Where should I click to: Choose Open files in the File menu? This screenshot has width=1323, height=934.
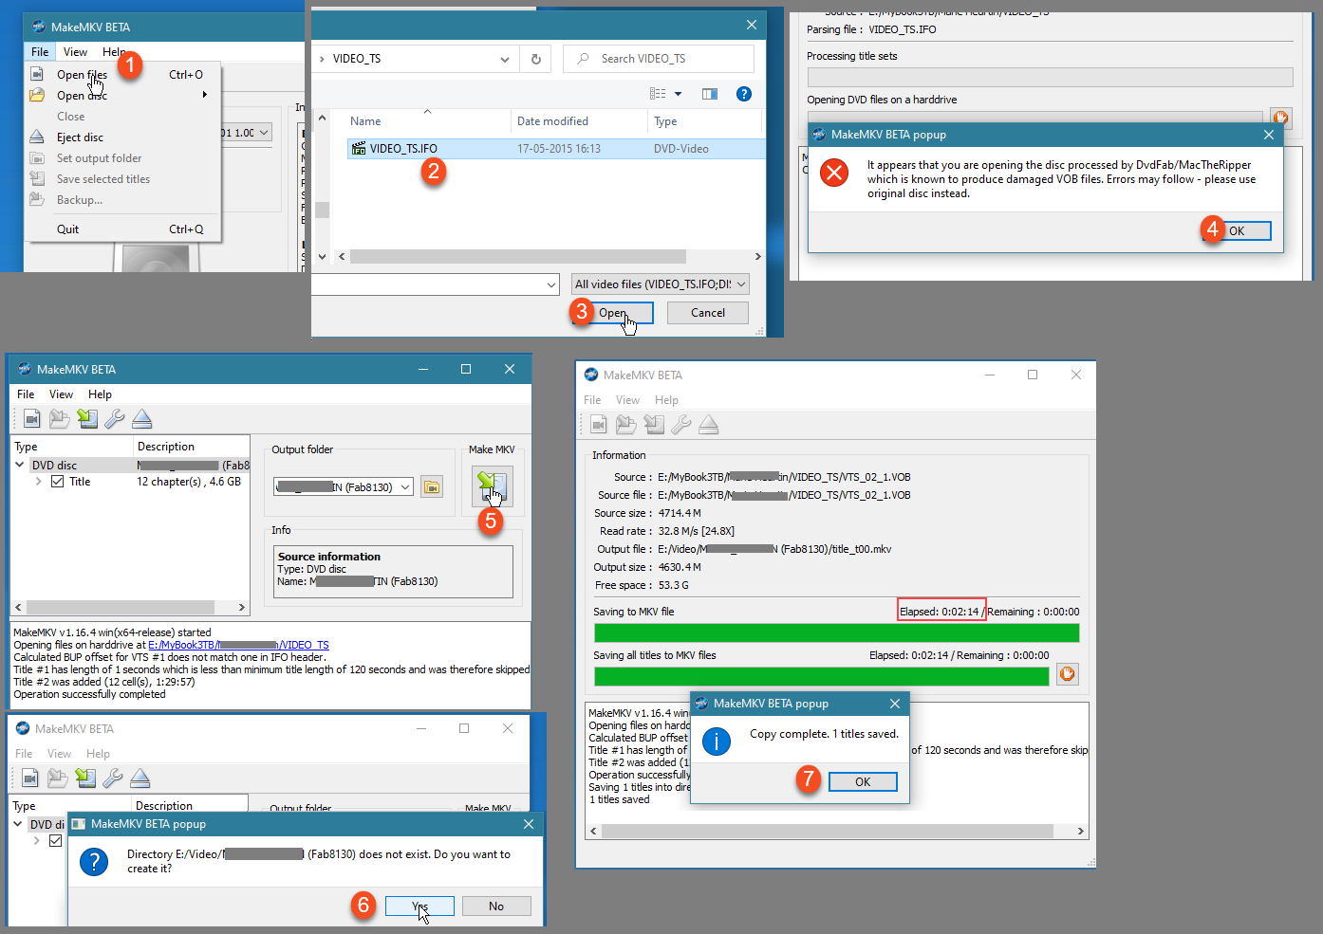coord(123,75)
